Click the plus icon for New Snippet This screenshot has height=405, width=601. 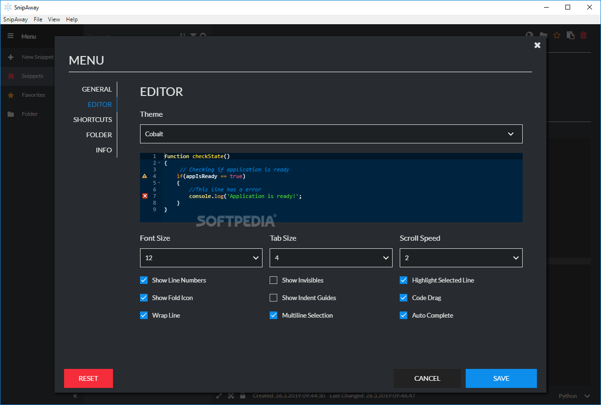tap(11, 57)
